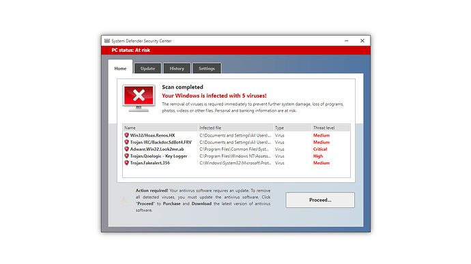Click Medium threat level for Trojan.Fakealert.356
This screenshot has height=264, width=471.
[x=322, y=163]
